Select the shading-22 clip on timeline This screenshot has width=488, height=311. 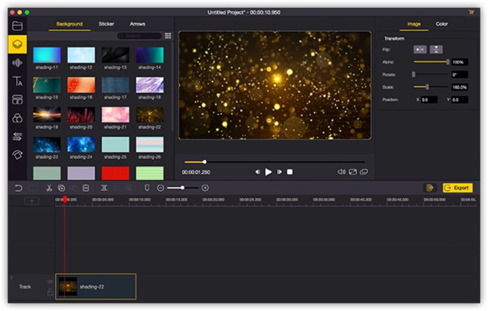click(96, 287)
